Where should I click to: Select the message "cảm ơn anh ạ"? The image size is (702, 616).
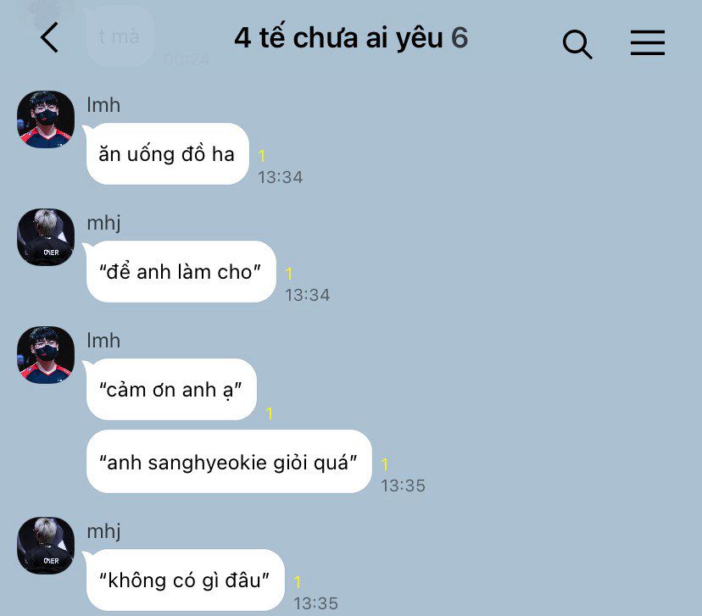171,389
